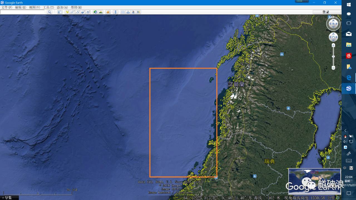Open the 编辑(E) menu
This screenshot has width=356, height=200.
click(x=21, y=7)
